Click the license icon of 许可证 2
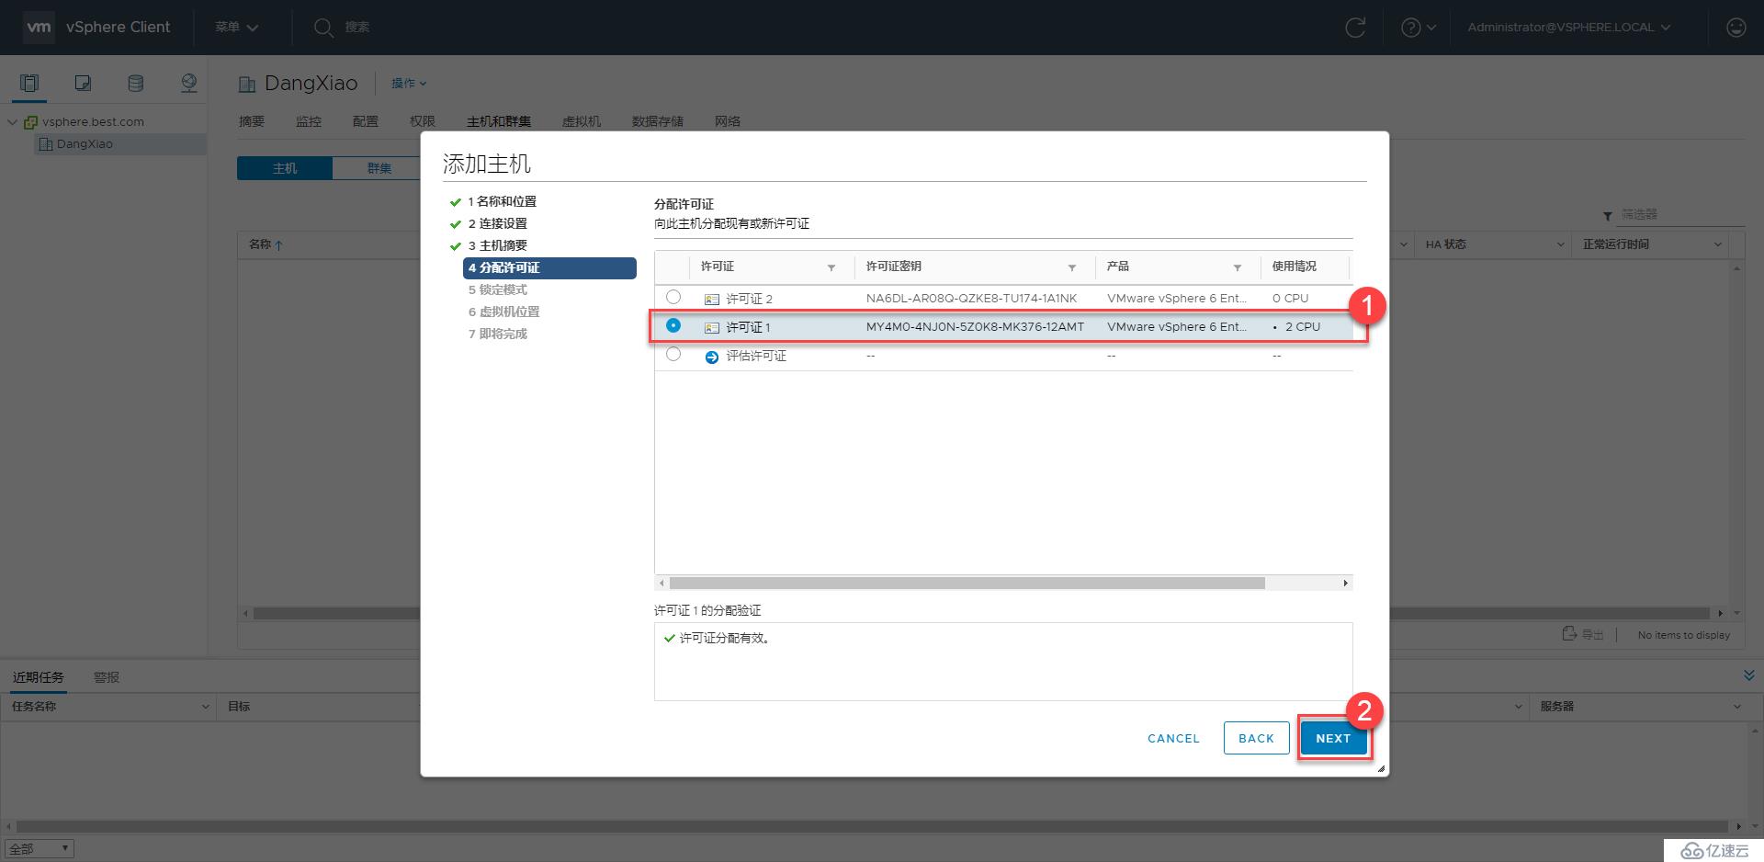 pyautogui.click(x=712, y=299)
